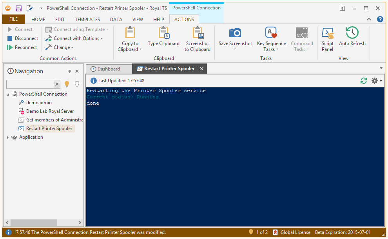This screenshot has height=239, width=388.
Task: Click Reconnect in Common Actions
Action: click(22, 47)
